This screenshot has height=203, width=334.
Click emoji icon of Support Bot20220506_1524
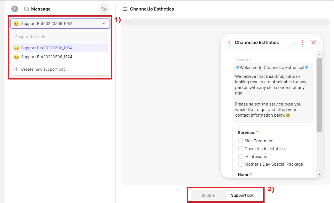click(x=16, y=57)
